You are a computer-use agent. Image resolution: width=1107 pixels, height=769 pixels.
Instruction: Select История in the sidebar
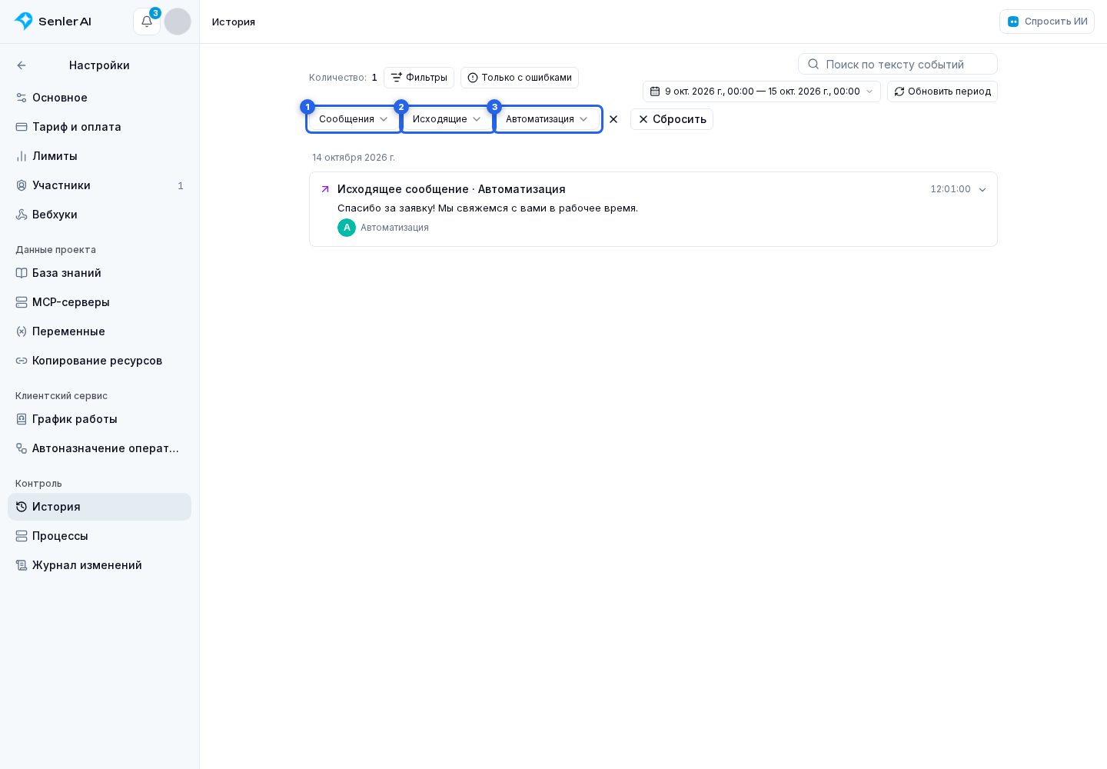pos(100,507)
